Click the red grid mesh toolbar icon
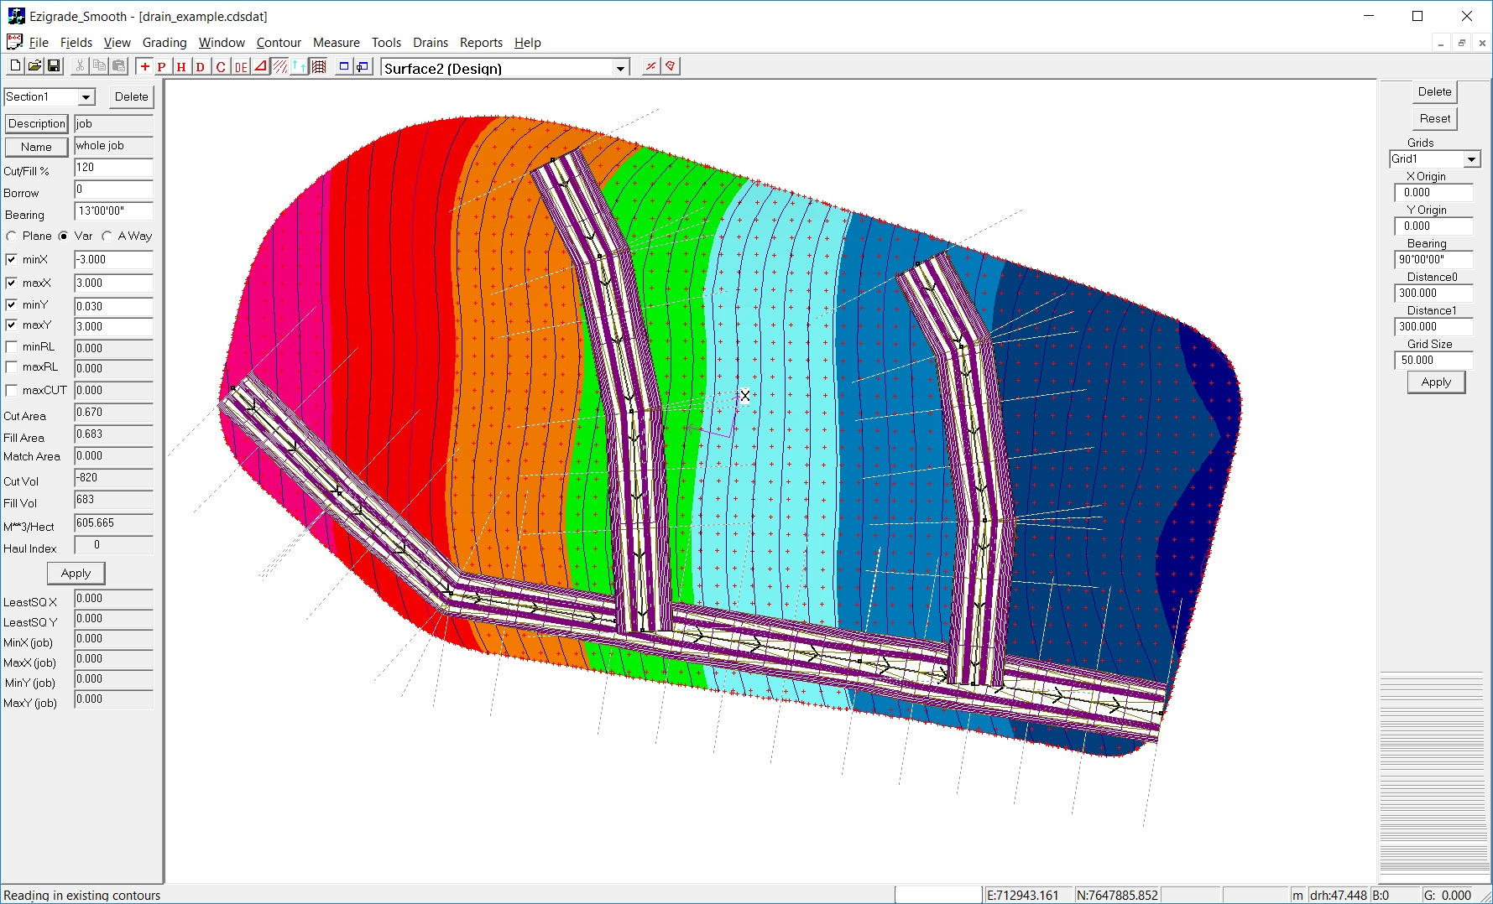The width and height of the screenshot is (1493, 904). pos(319,66)
